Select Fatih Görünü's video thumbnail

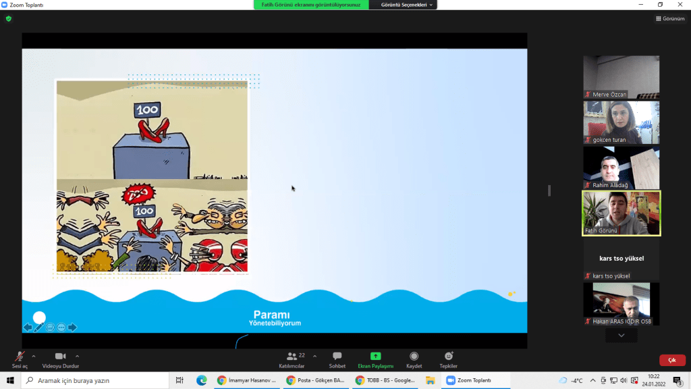pyautogui.click(x=621, y=213)
